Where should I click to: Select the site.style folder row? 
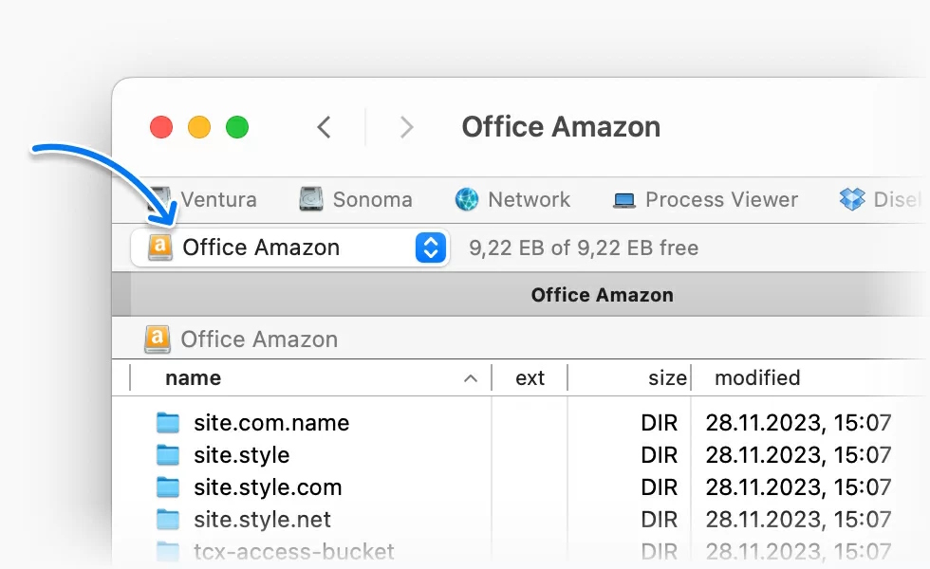pos(241,455)
